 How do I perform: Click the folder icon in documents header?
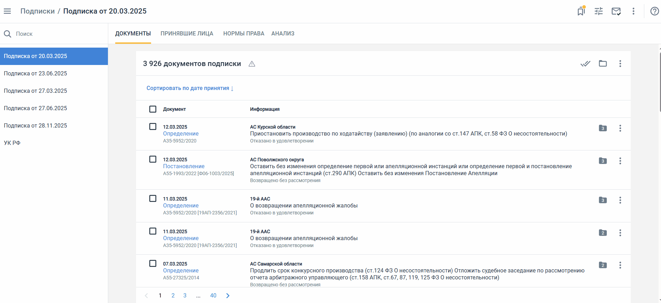[x=603, y=64]
